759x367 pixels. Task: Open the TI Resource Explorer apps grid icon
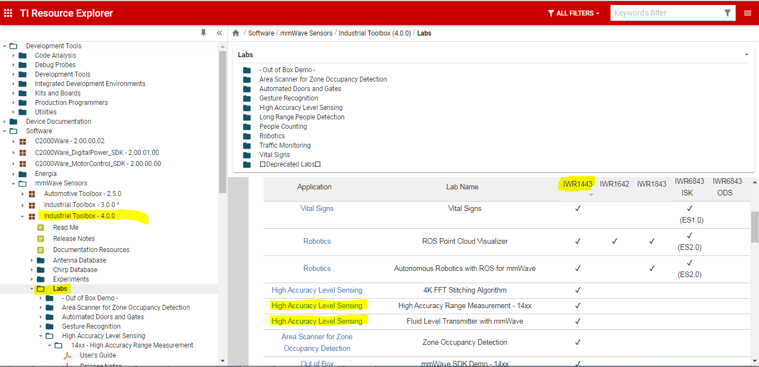(x=8, y=12)
